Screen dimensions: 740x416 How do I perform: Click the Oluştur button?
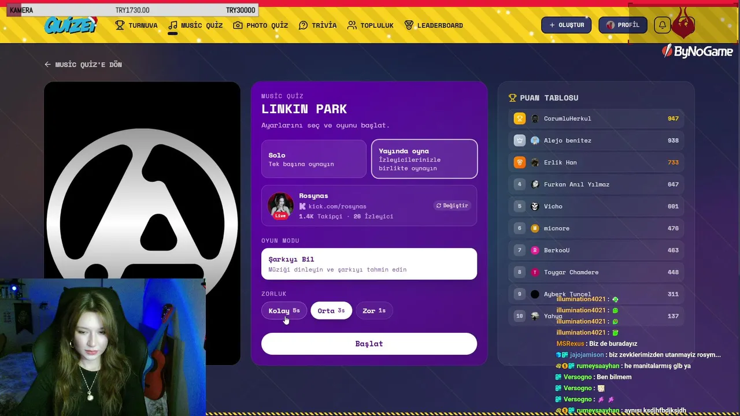tap(566, 25)
